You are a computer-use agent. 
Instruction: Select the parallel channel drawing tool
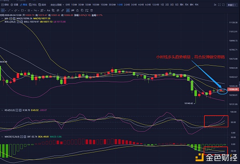(x=16, y=10)
